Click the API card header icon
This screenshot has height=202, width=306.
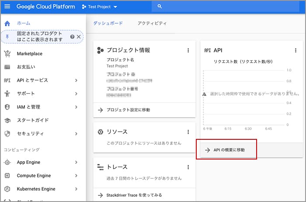coord(208,50)
